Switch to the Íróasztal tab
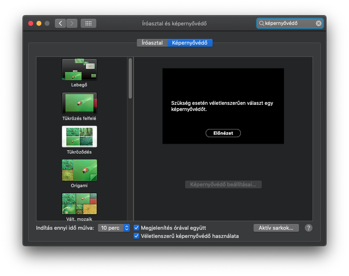The width and height of the screenshot is (349, 276). pos(152,43)
